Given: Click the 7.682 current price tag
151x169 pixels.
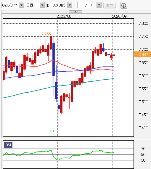Looking at the screenshot, I should pos(142,54).
